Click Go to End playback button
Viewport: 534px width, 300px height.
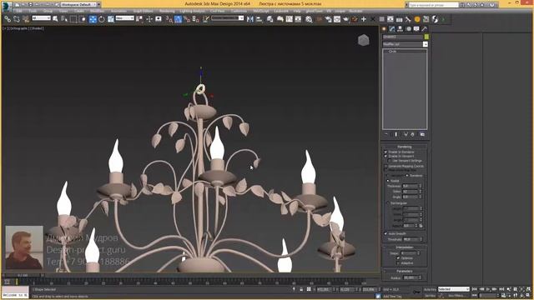coord(501,289)
